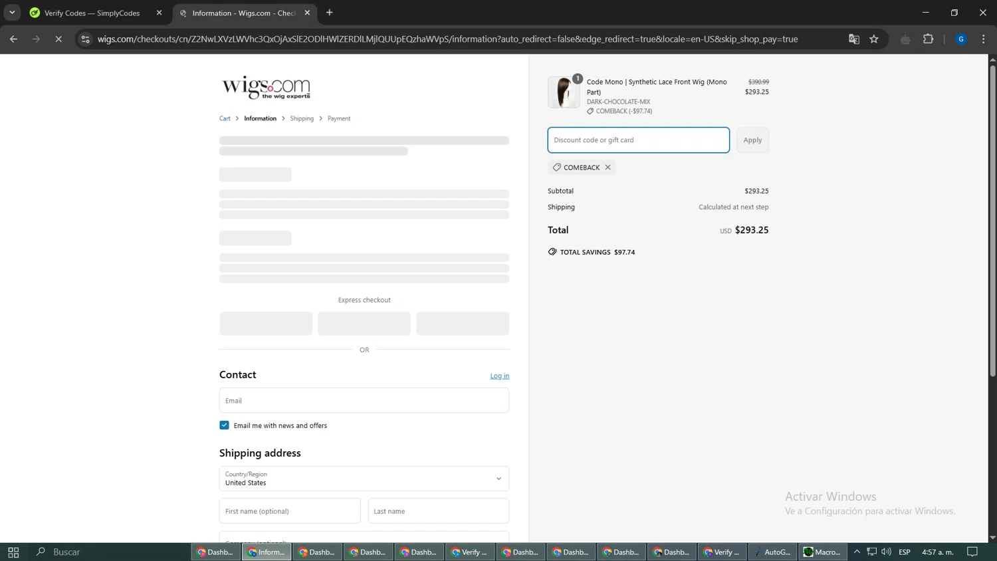Viewport: 997px width, 561px height.
Task: Go to Cart breadcrumb link
Action: point(225,118)
